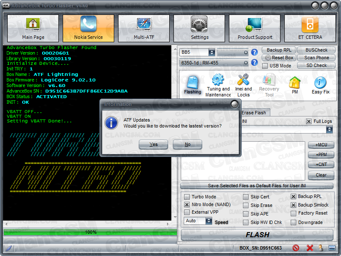Toggle the Skip Erase checkbox
The width and height of the screenshot is (341, 256).
[x=246, y=205]
